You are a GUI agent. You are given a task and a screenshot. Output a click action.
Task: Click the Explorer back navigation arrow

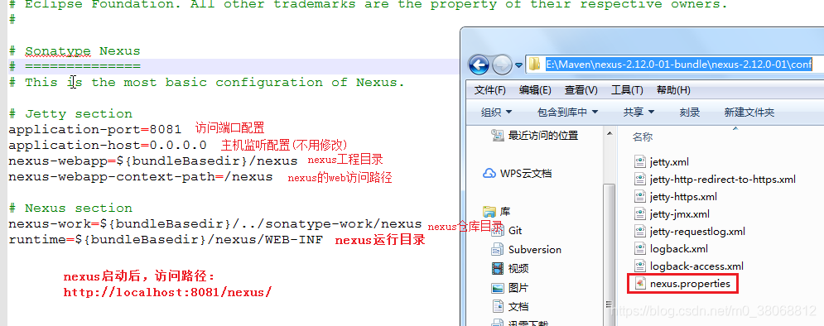coord(478,65)
